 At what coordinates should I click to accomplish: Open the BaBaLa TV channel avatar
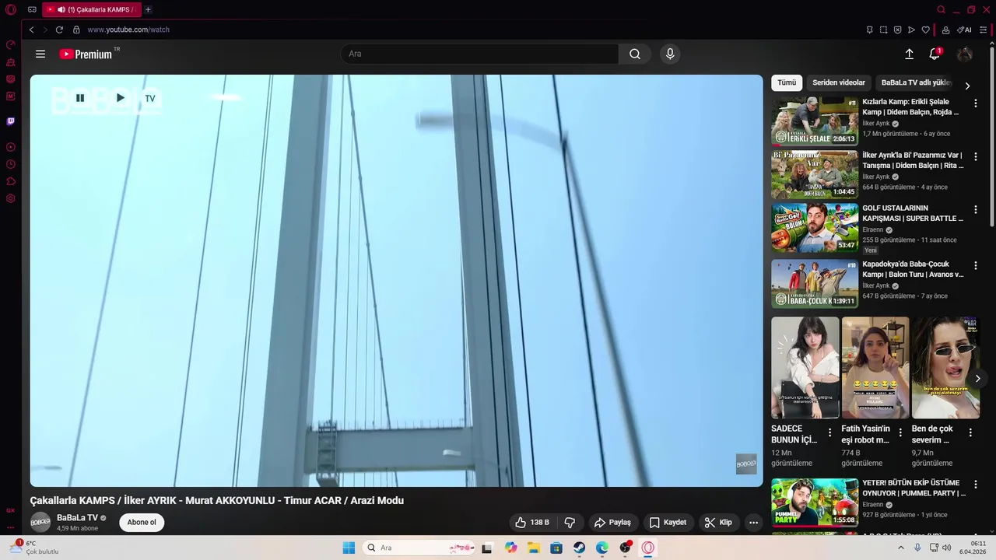point(40,522)
